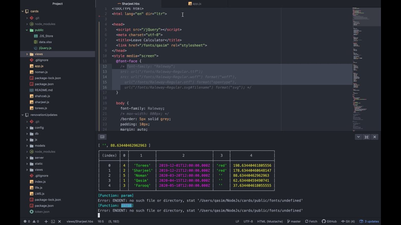Open branch selector showing master
401x225 pixels.
(x=294, y=221)
